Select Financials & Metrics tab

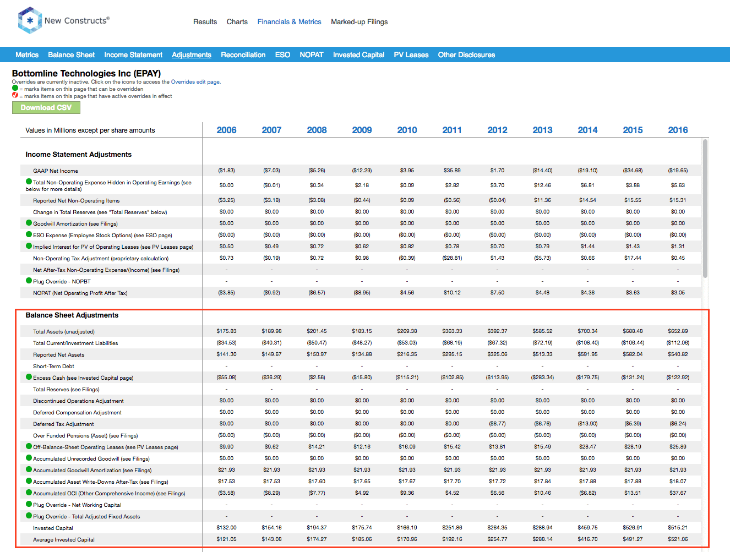tap(289, 22)
